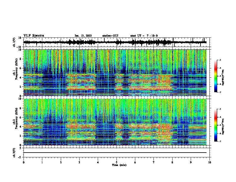This screenshot has height=182, width=236.
Task: Click ch.2 spectrogram intense burst near minute 7.5
Action: coord(165,133)
